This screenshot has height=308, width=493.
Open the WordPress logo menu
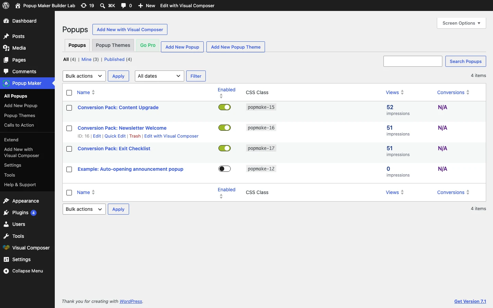6,5
